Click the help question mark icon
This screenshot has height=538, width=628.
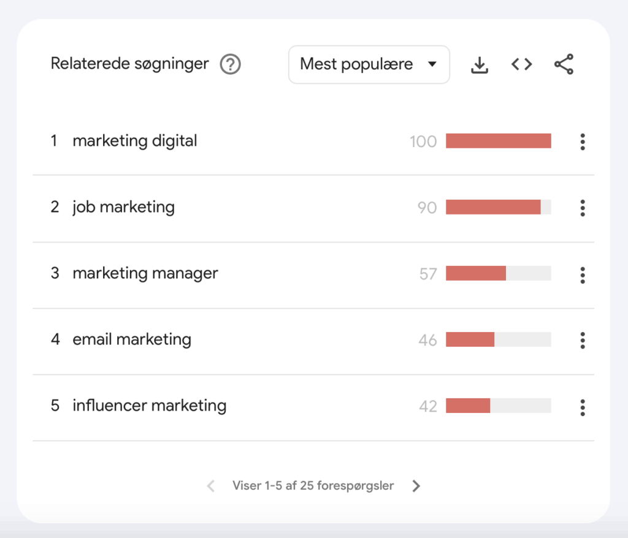click(231, 64)
